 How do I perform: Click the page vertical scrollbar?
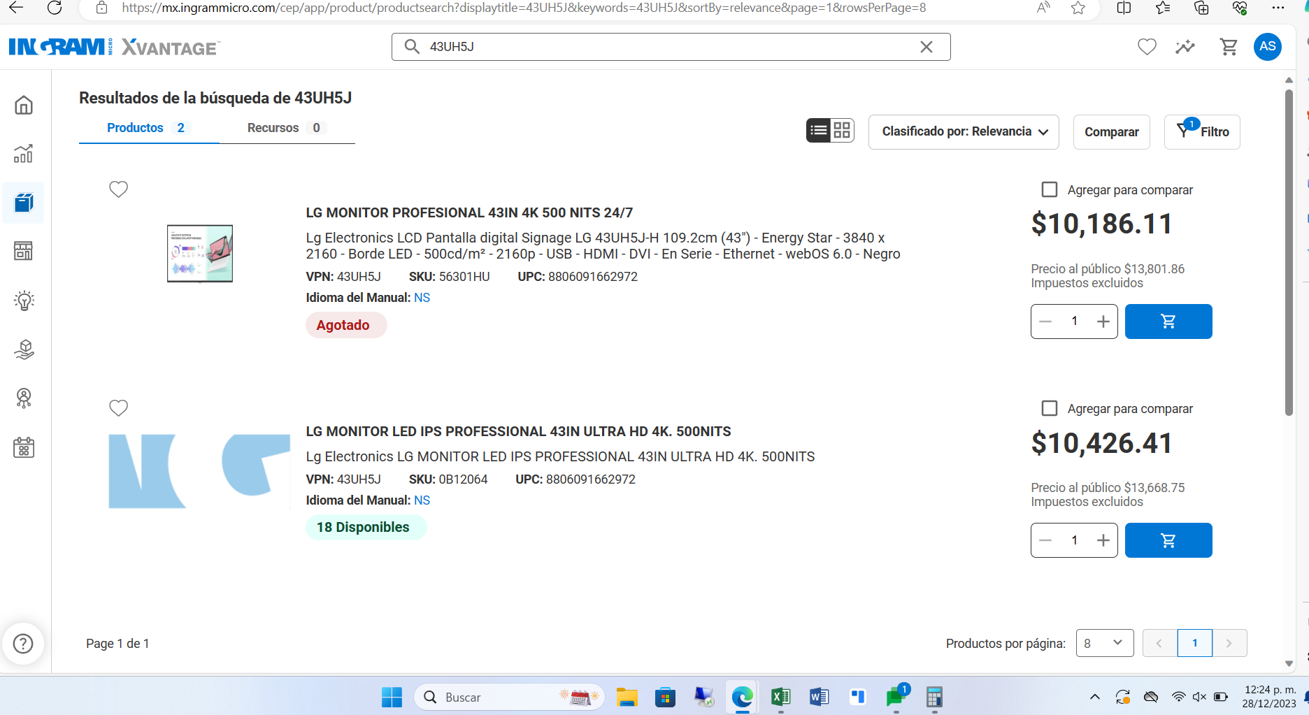1289,252
